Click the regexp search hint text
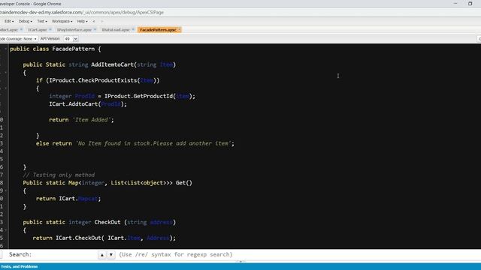This screenshot has width=481, height=270. point(176,255)
